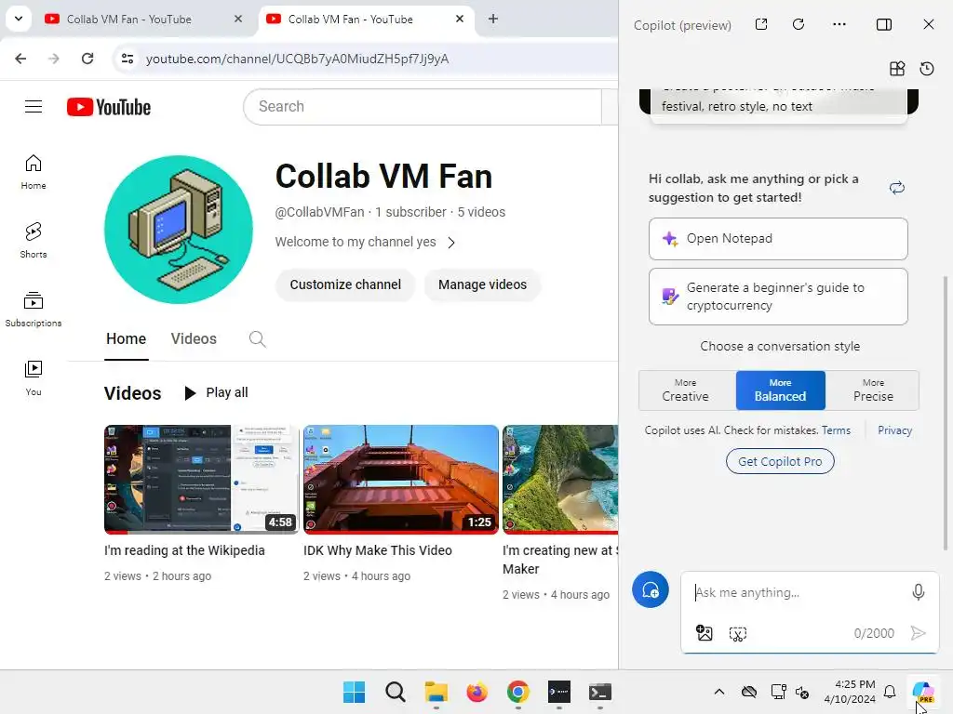Focus the Ask me anything field
Screen dimensions: 953x714
click(x=799, y=592)
